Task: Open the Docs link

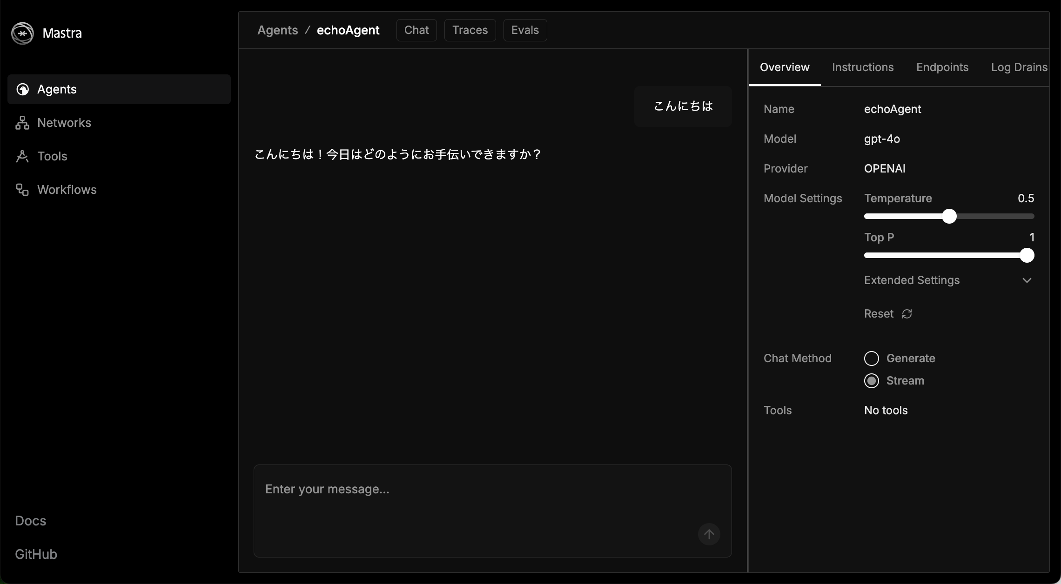Action: [x=30, y=521]
